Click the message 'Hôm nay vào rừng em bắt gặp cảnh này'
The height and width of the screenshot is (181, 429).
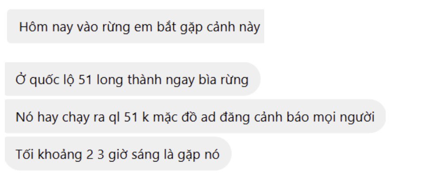[136, 26]
